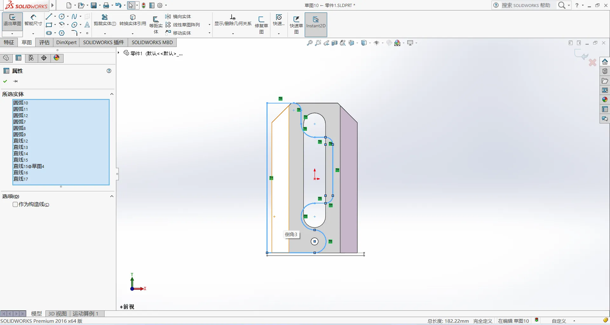Click in the 搜索 SOLIDWORKS 帮助 search field
Image resolution: width=610 pixels, height=325 pixels.
click(526, 5)
